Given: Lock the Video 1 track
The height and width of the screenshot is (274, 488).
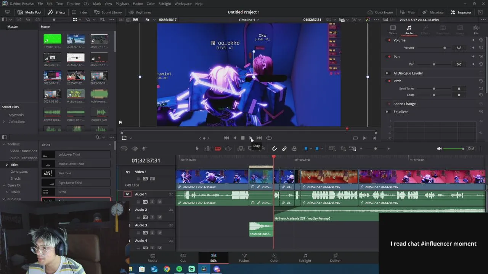Looking at the screenshot, I should (x=138, y=179).
